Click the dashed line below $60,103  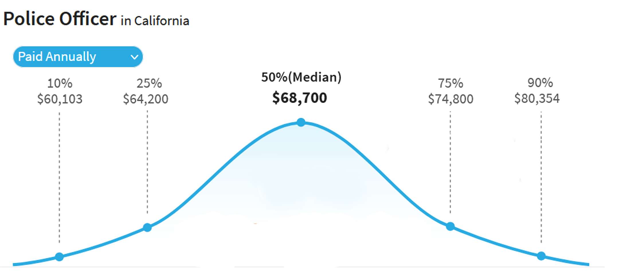click(59, 178)
